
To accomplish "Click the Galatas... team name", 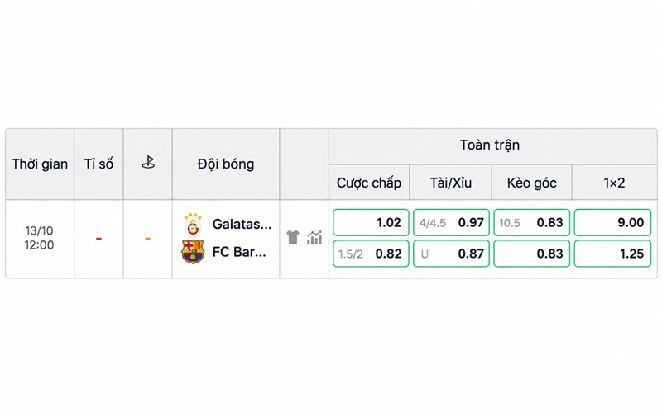I will (242, 224).
